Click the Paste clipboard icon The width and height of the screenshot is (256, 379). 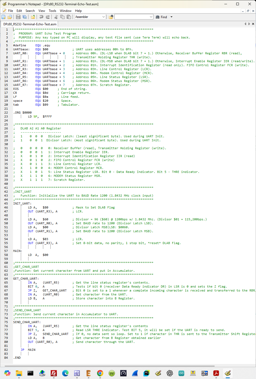(x=69, y=17)
